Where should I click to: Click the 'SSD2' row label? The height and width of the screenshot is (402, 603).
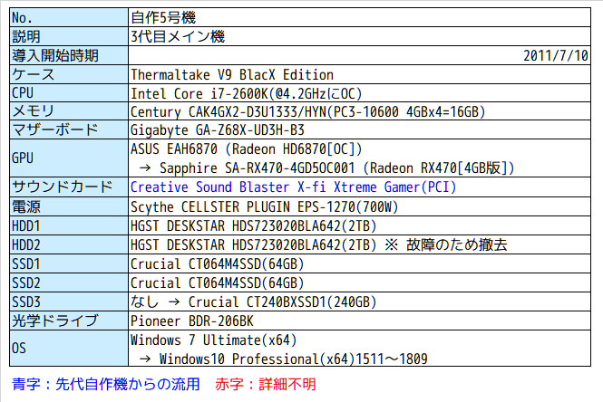coord(69,282)
